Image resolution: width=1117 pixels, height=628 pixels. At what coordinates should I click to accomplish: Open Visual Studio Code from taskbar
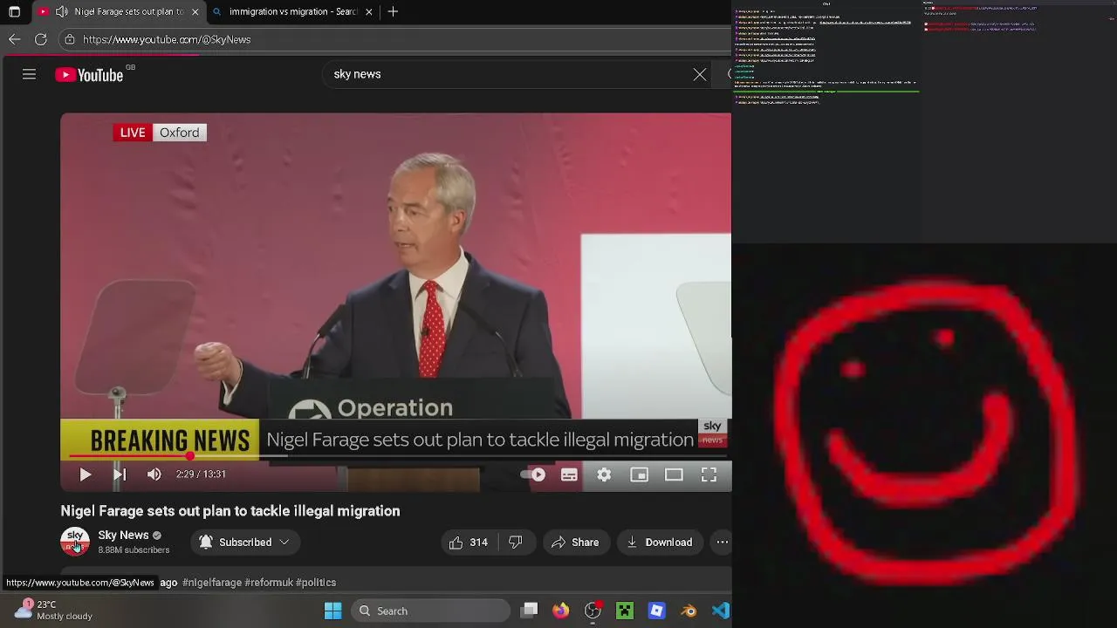point(720,611)
